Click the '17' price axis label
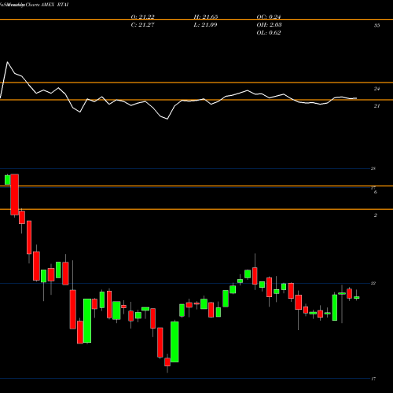Viewport: 393px width, 393px height. [373, 379]
